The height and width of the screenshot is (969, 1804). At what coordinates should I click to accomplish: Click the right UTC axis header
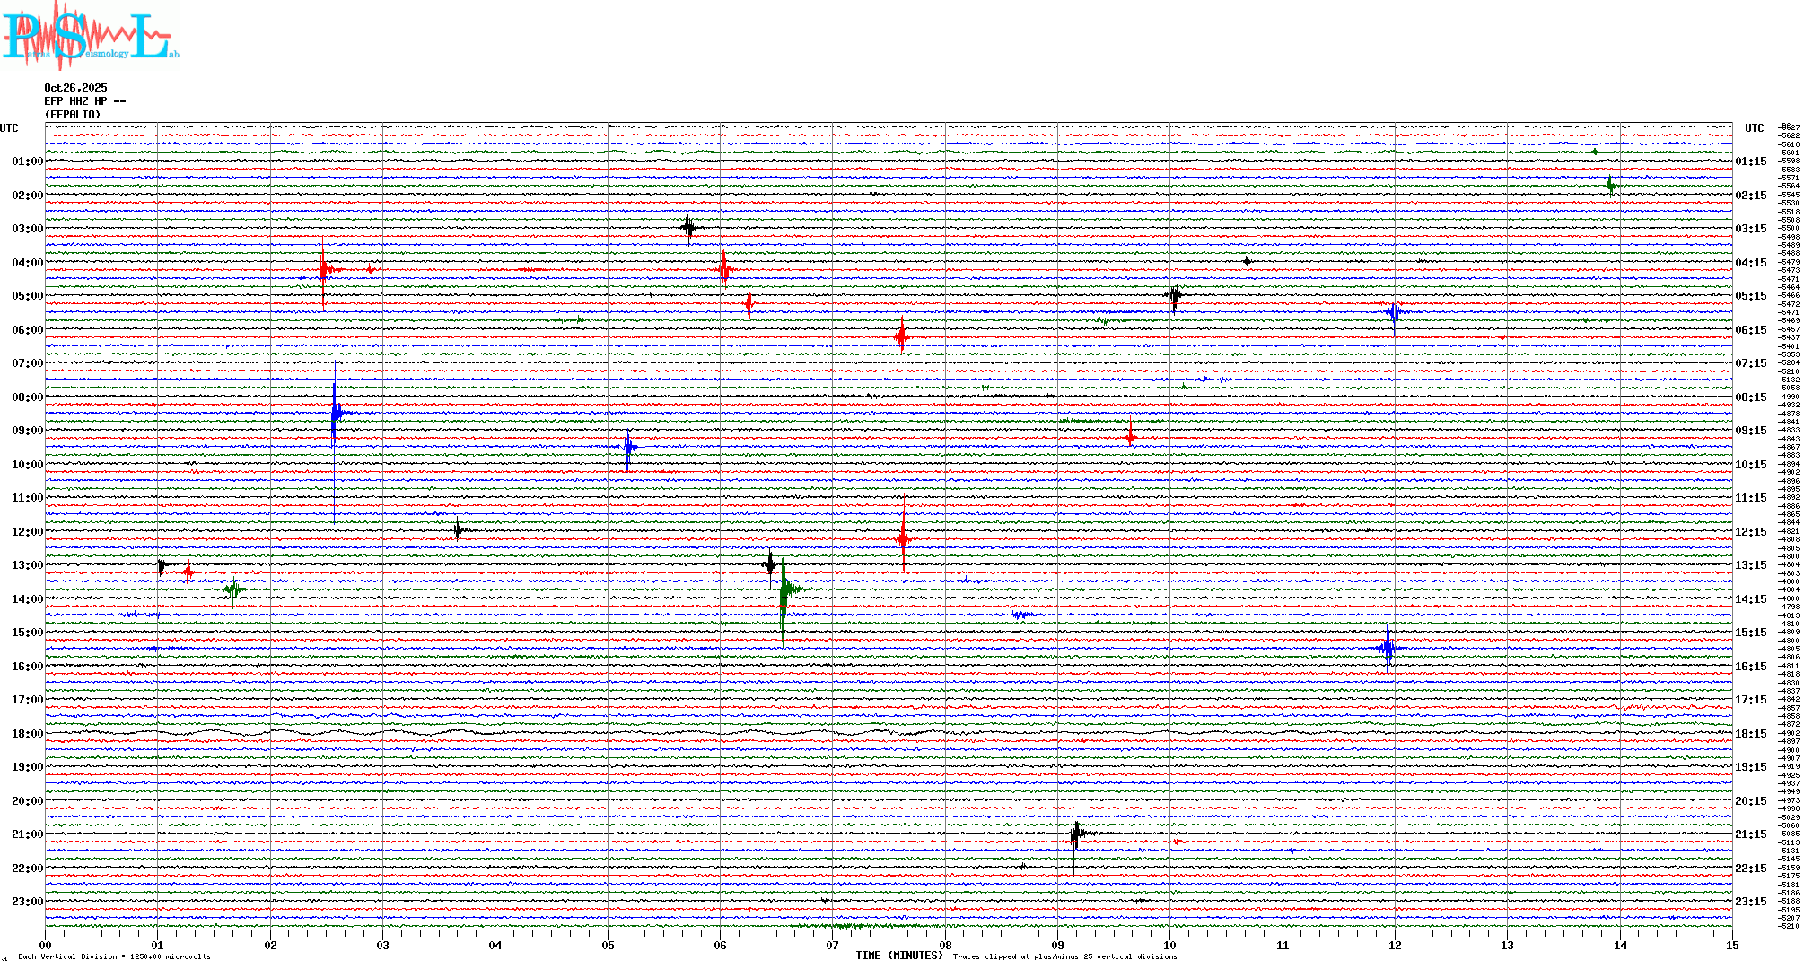1754,128
